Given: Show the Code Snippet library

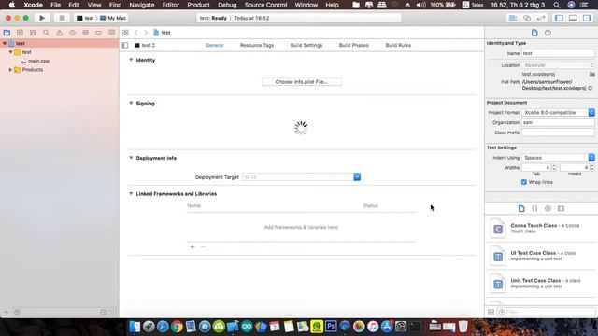Looking at the screenshot, I should click(534, 208).
